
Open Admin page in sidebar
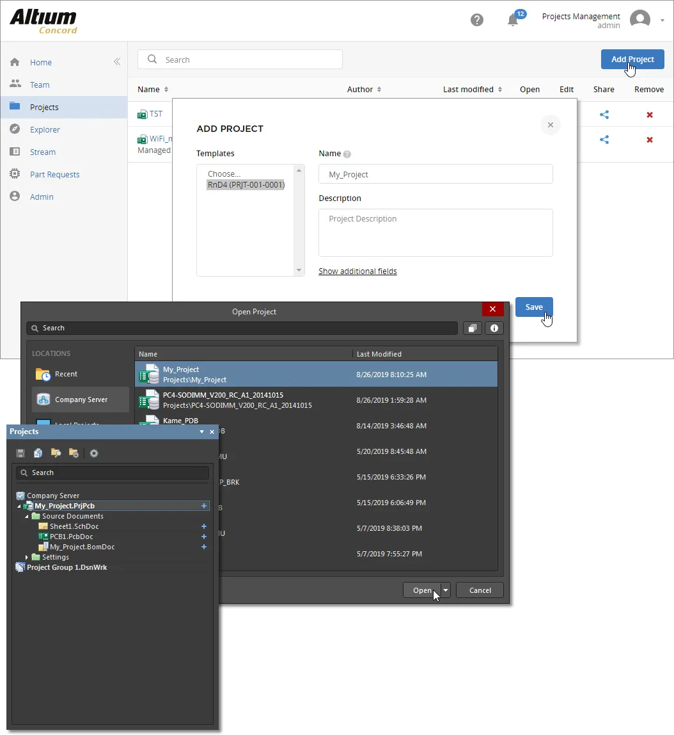pyautogui.click(x=42, y=197)
